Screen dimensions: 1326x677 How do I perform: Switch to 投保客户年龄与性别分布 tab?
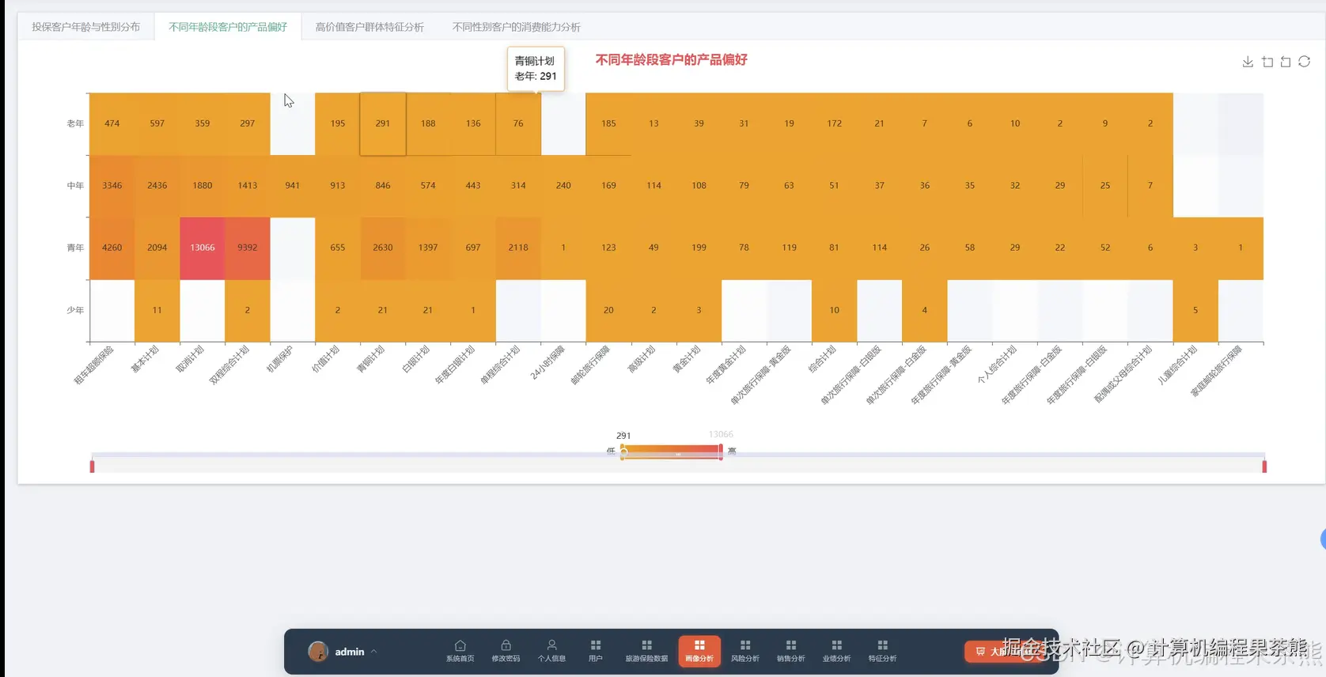click(x=85, y=27)
